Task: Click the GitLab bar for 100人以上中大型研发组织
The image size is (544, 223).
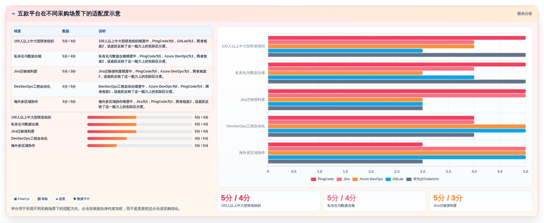Action: coord(345,51)
